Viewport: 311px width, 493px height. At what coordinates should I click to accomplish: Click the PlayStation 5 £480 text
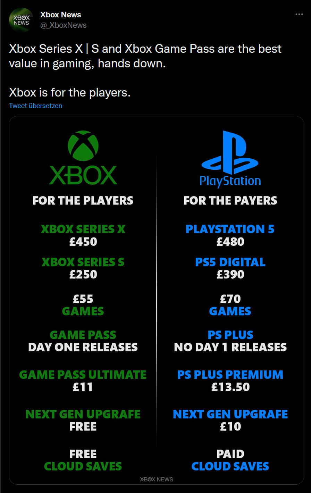(x=230, y=235)
